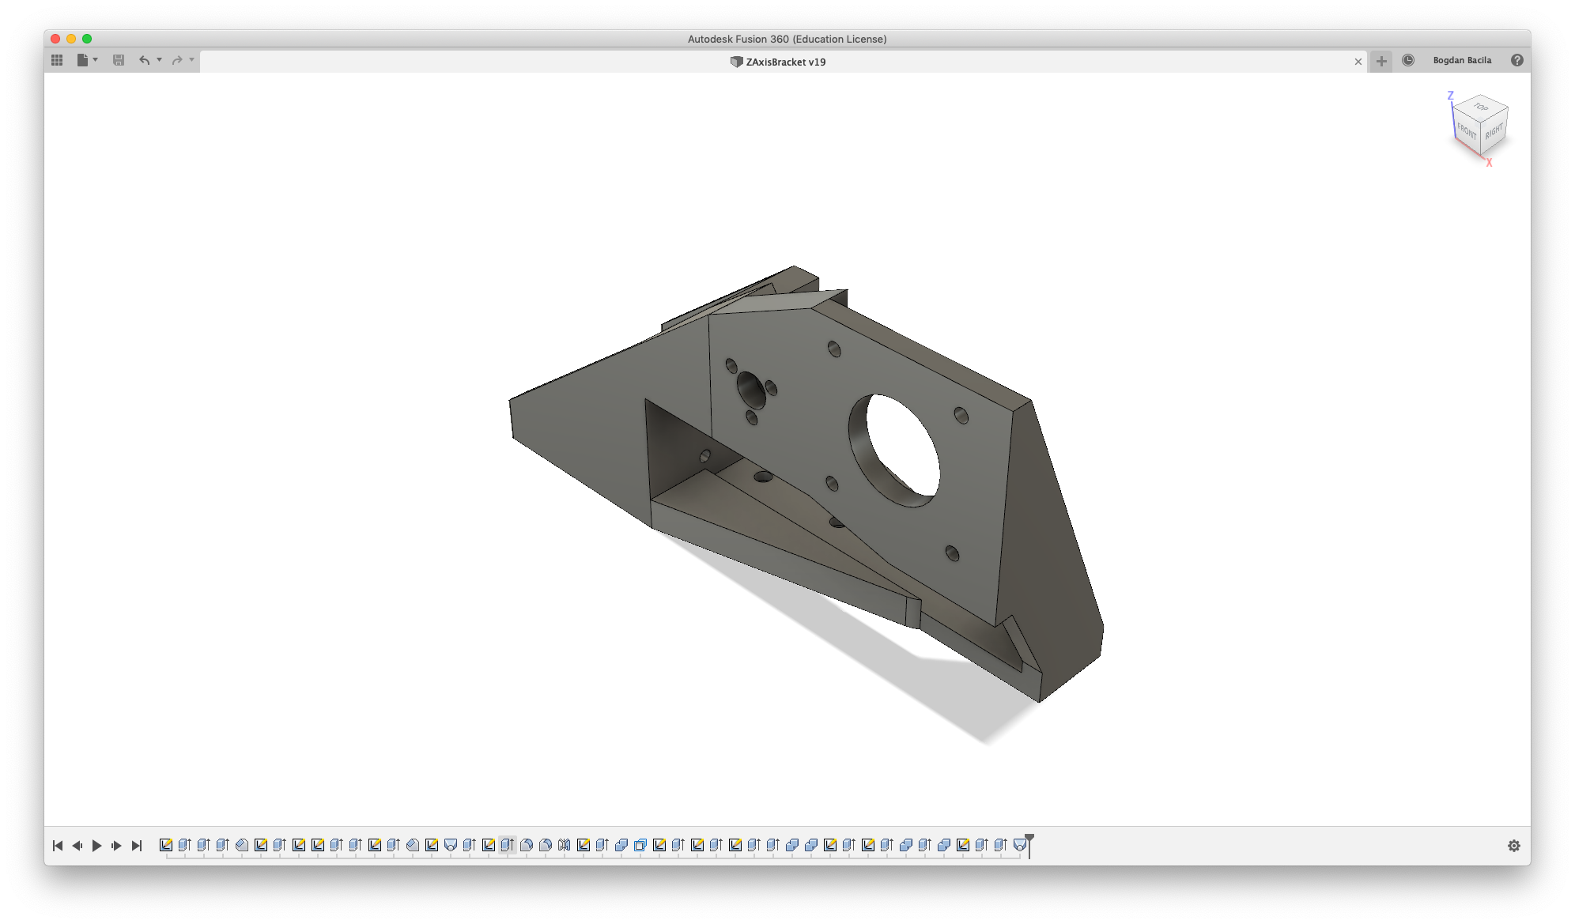
Task: Open the Data Panel grid icon
Action: (x=57, y=60)
